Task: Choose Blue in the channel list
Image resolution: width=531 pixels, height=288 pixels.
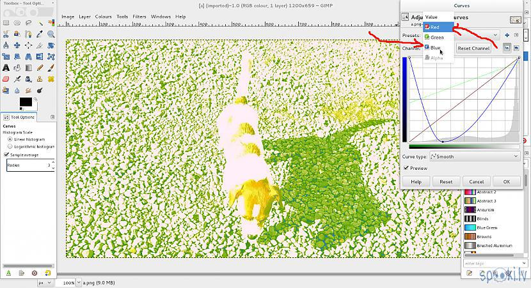Action: coord(438,48)
